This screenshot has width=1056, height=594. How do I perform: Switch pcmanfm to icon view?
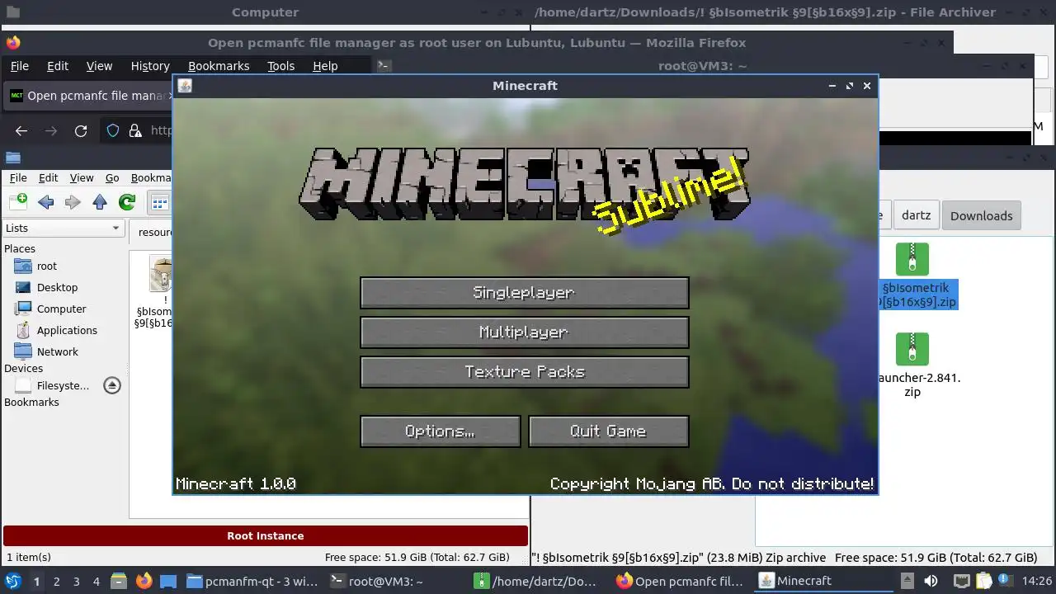point(159,202)
